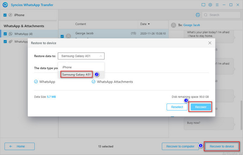
Task: Click George Jacob avatar in contact list row
Action: 68,36
